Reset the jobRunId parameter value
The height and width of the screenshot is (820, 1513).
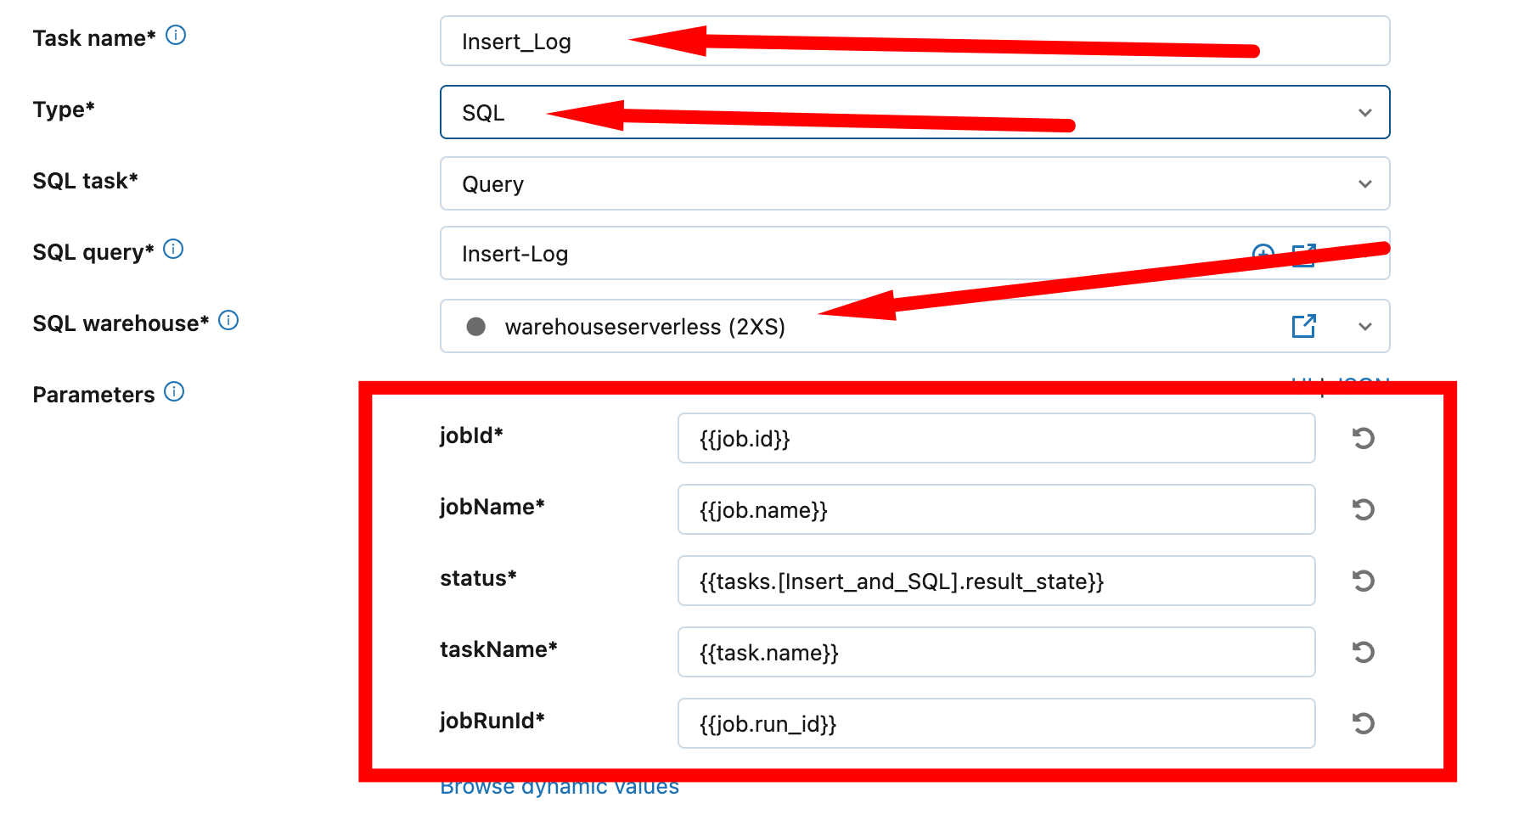[x=1363, y=723]
